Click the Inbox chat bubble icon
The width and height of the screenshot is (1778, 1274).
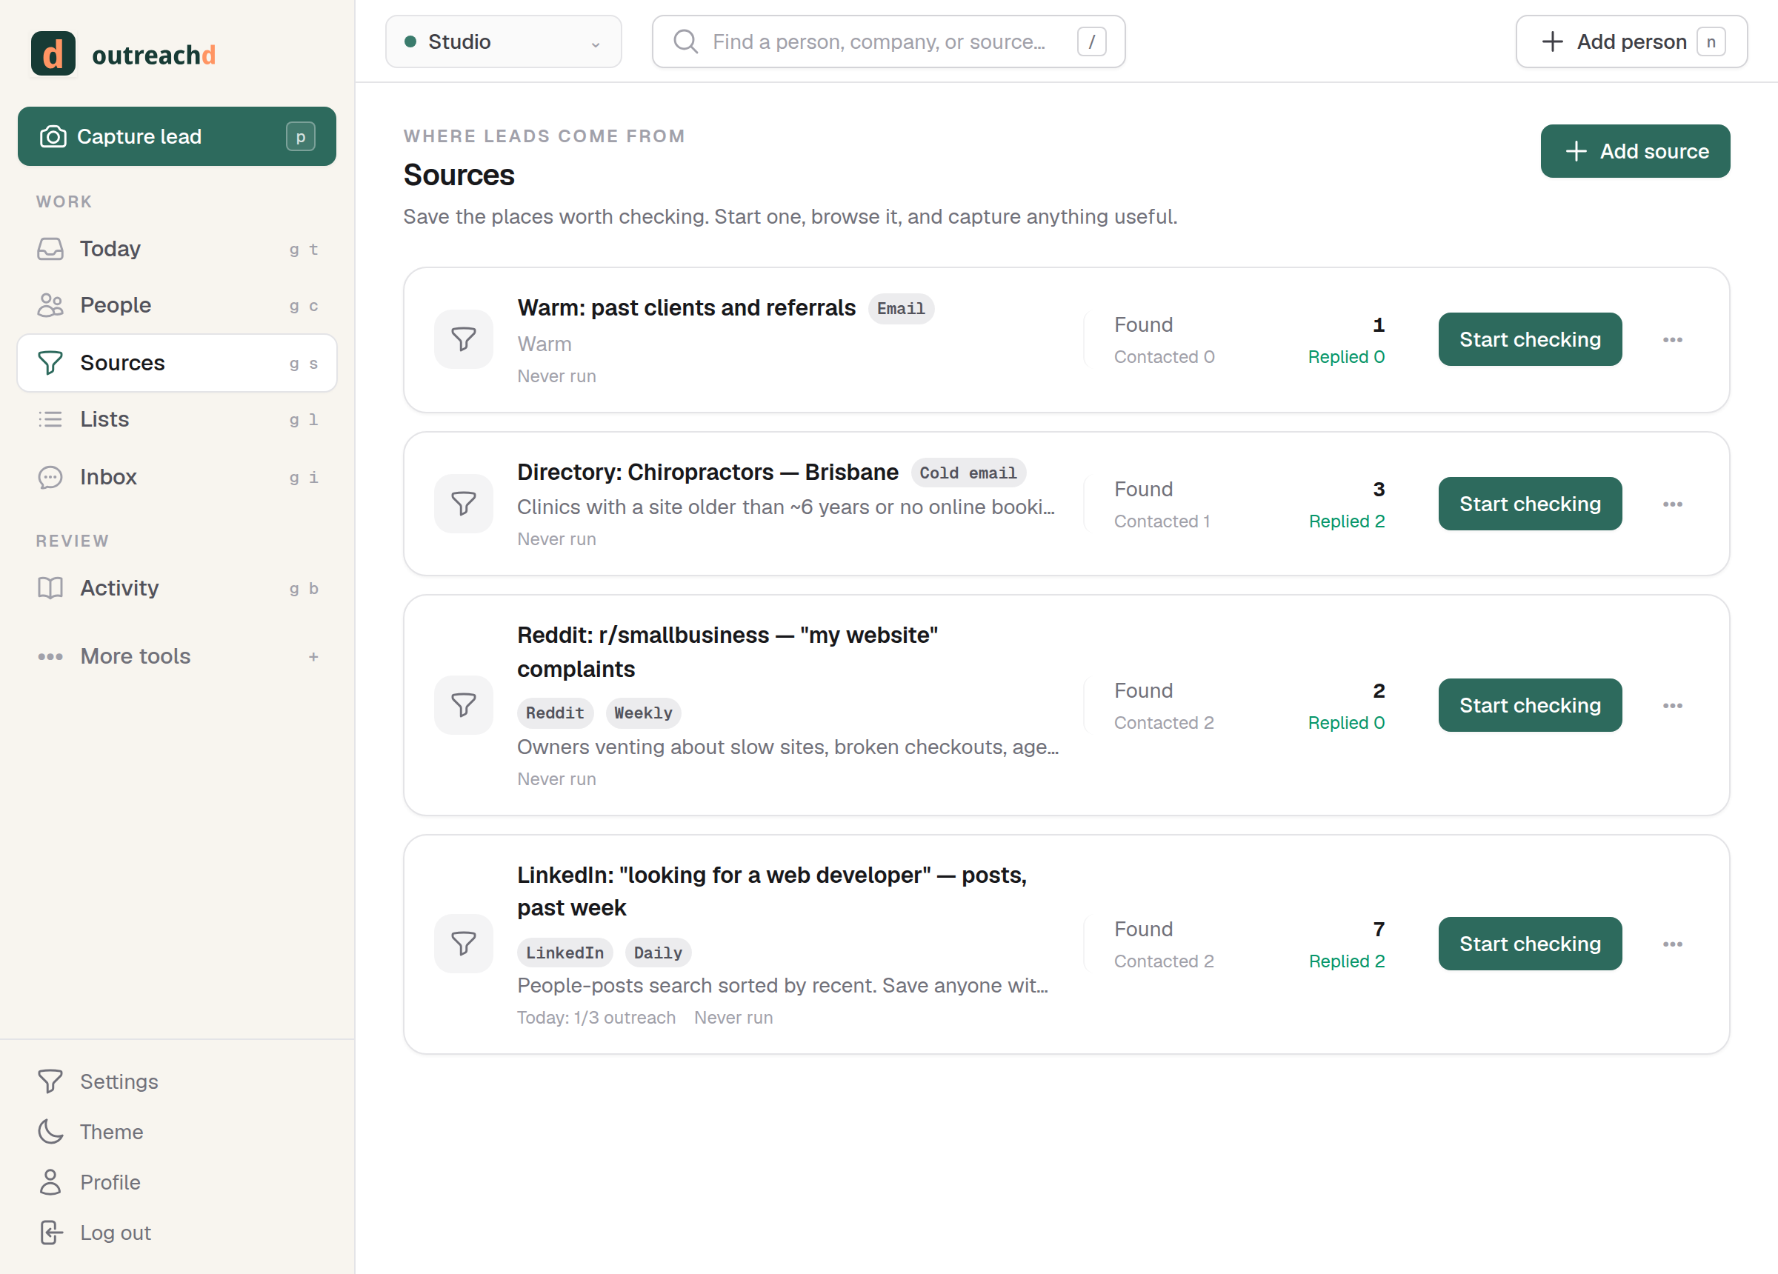(x=50, y=477)
